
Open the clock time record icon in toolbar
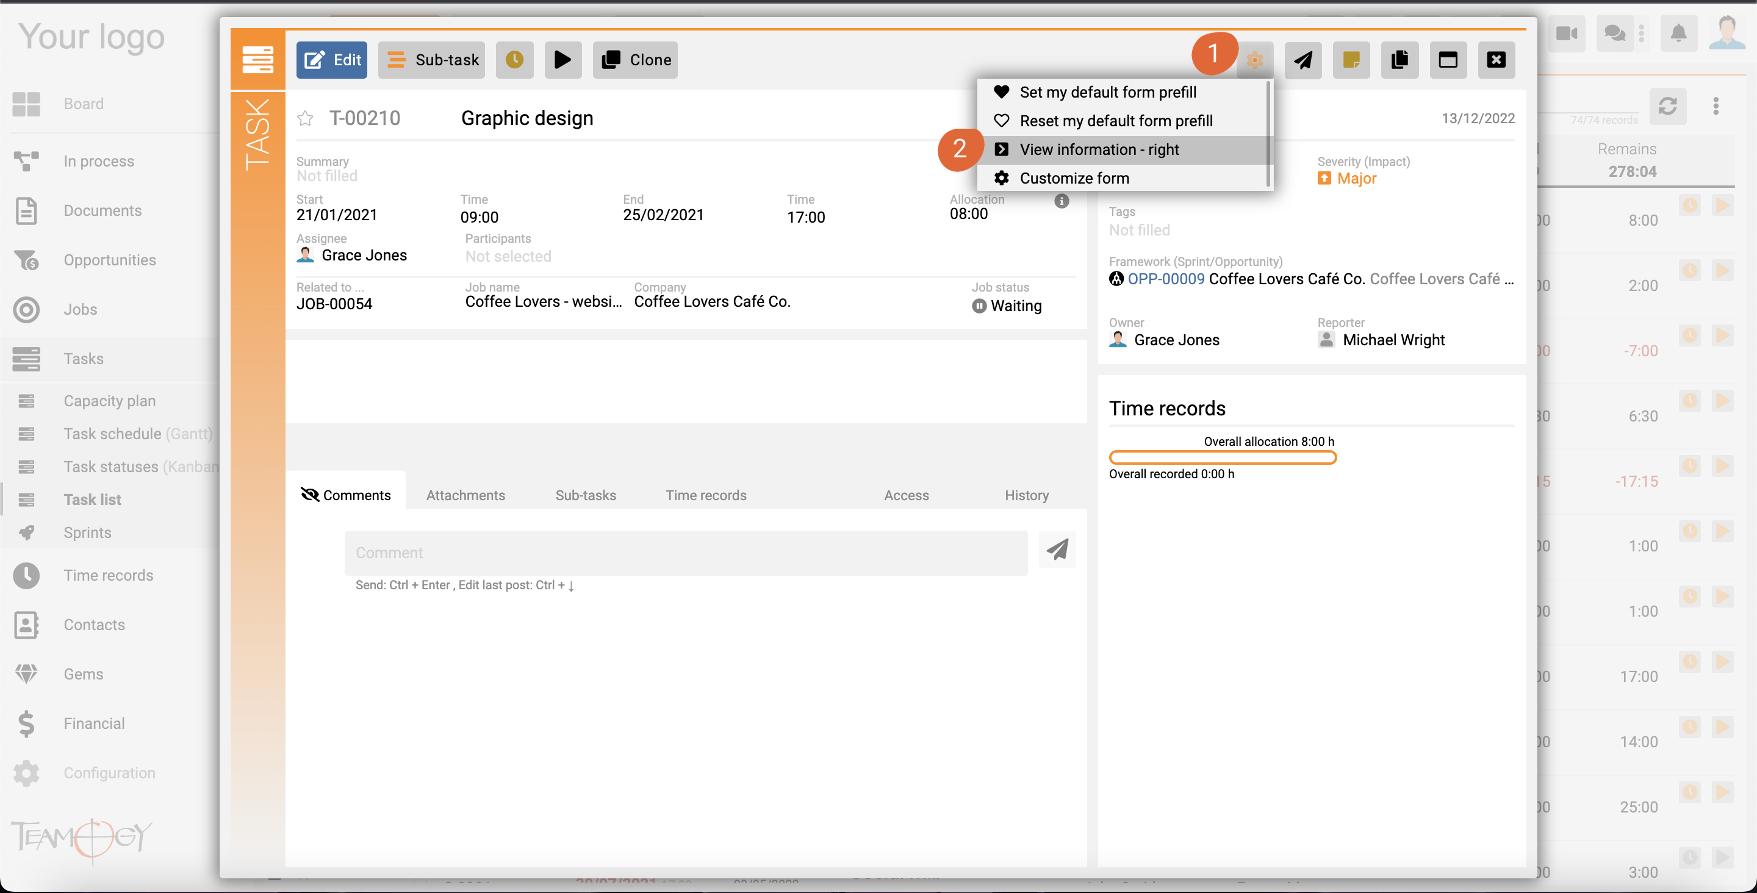(x=515, y=60)
